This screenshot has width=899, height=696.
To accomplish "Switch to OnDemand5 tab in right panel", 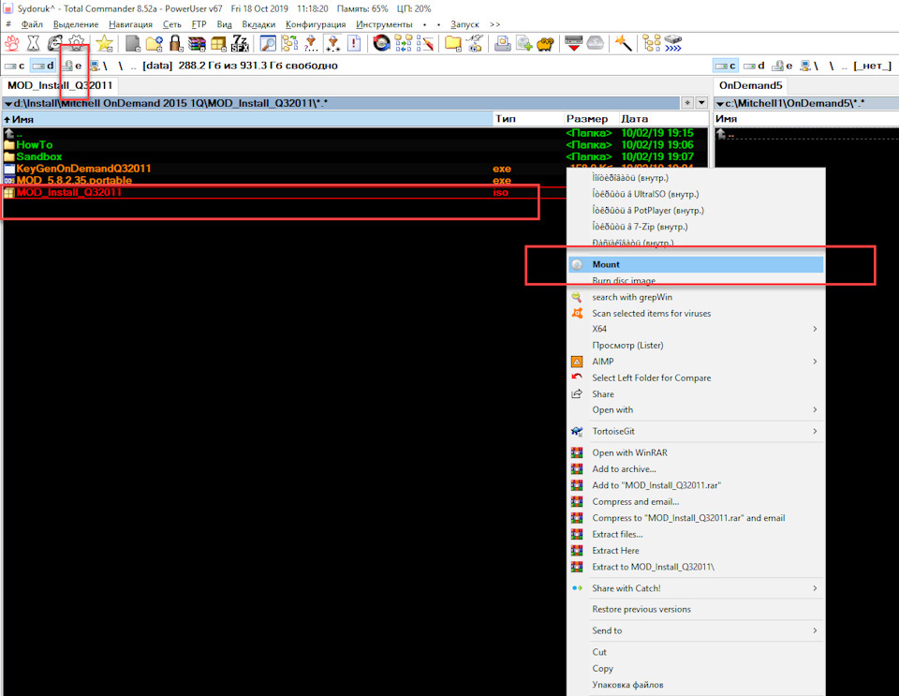I will 750,85.
